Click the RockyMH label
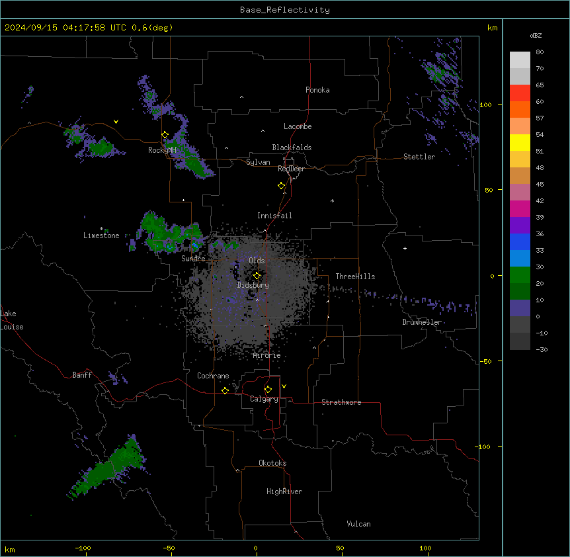The image size is (570, 557). point(162,150)
